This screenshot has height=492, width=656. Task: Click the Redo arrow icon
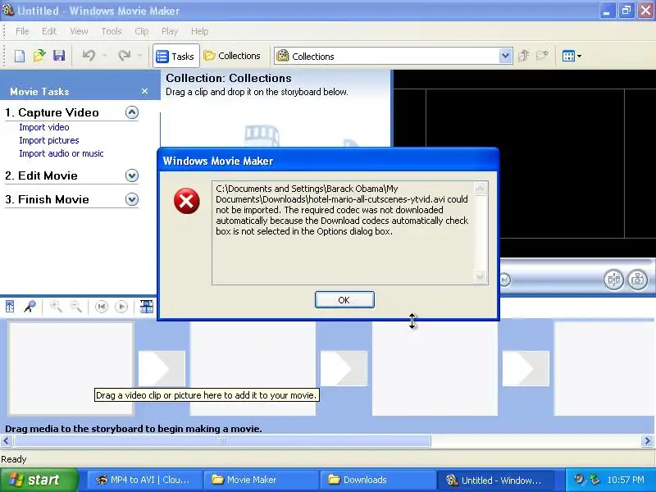[x=125, y=55]
